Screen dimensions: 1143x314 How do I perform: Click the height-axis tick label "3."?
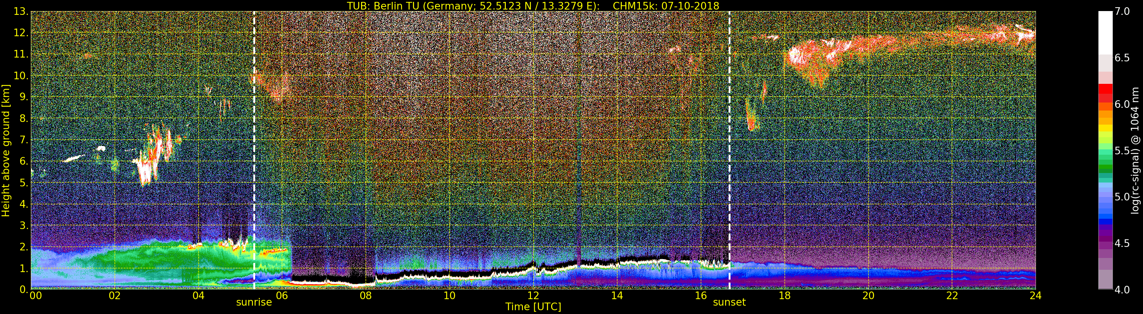[24, 225]
